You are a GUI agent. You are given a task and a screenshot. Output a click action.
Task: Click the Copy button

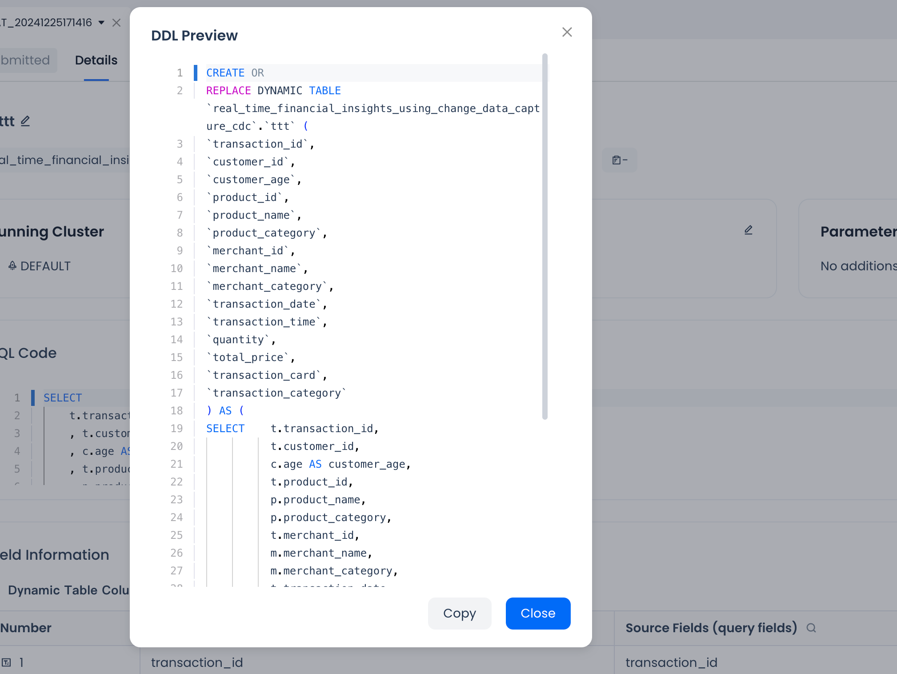(x=459, y=613)
